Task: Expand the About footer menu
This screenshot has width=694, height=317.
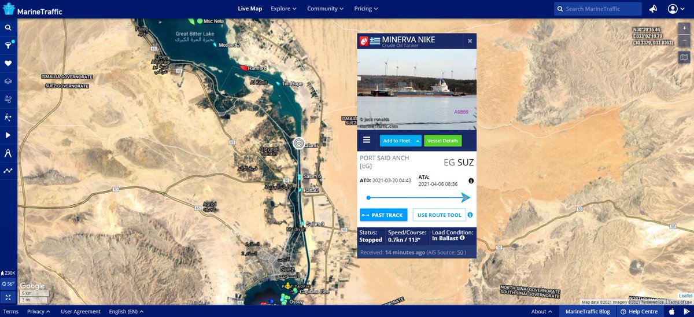Action: coord(541,311)
